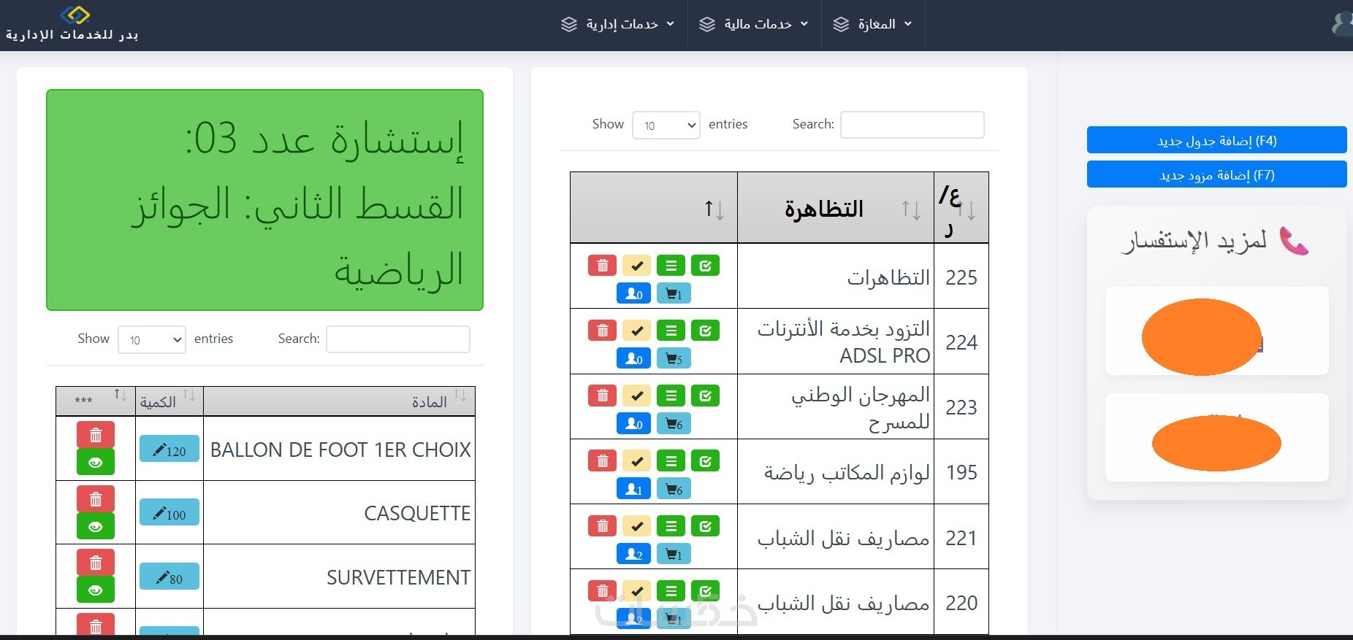
Task: Delete row 225 with red trash icon
Action: (603, 266)
